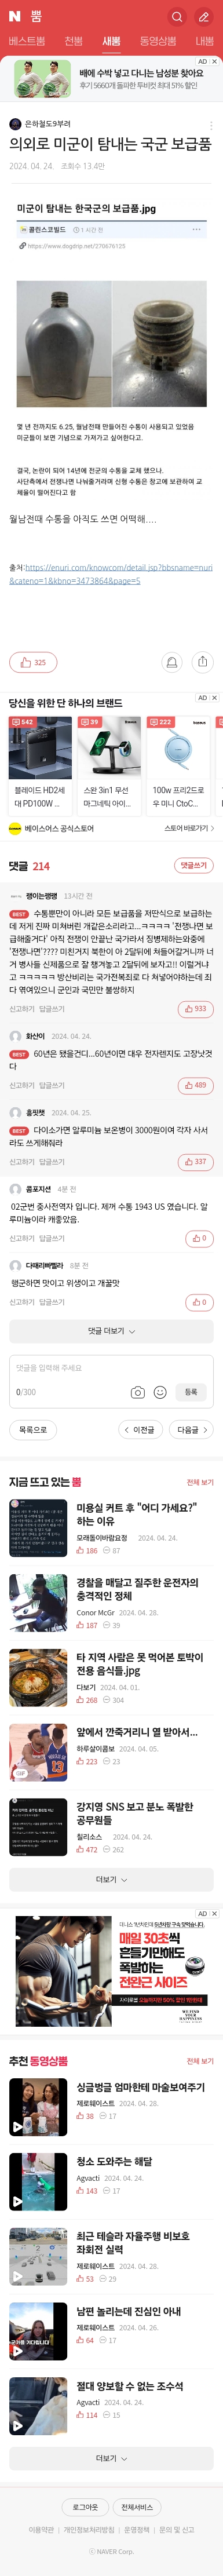The width and height of the screenshot is (223, 2576).
Task: Upvote the best comment with 933 likes
Action: pyautogui.click(x=196, y=1009)
